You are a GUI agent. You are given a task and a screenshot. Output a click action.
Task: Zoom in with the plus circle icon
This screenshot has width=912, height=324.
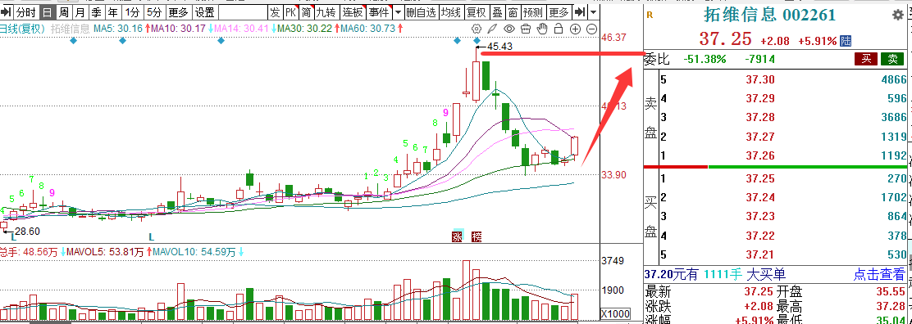[575, 29]
